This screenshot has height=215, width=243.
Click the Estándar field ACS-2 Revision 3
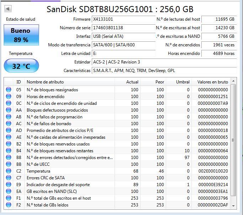click(x=164, y=62)
